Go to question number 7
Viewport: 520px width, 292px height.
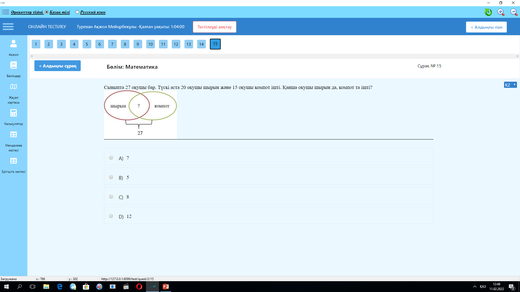[x=112, y=44]
